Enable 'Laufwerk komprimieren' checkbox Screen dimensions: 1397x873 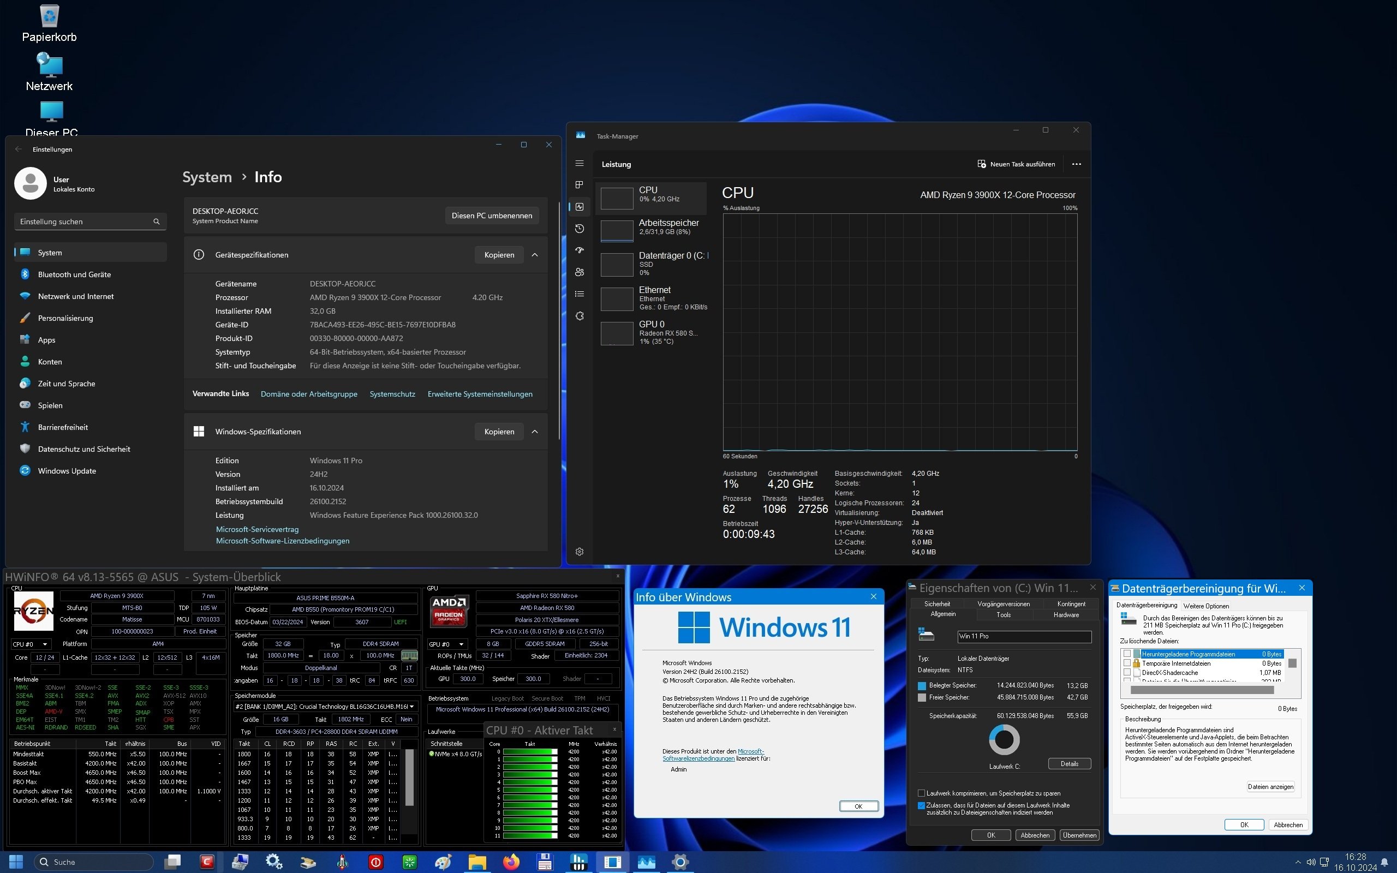921,793
